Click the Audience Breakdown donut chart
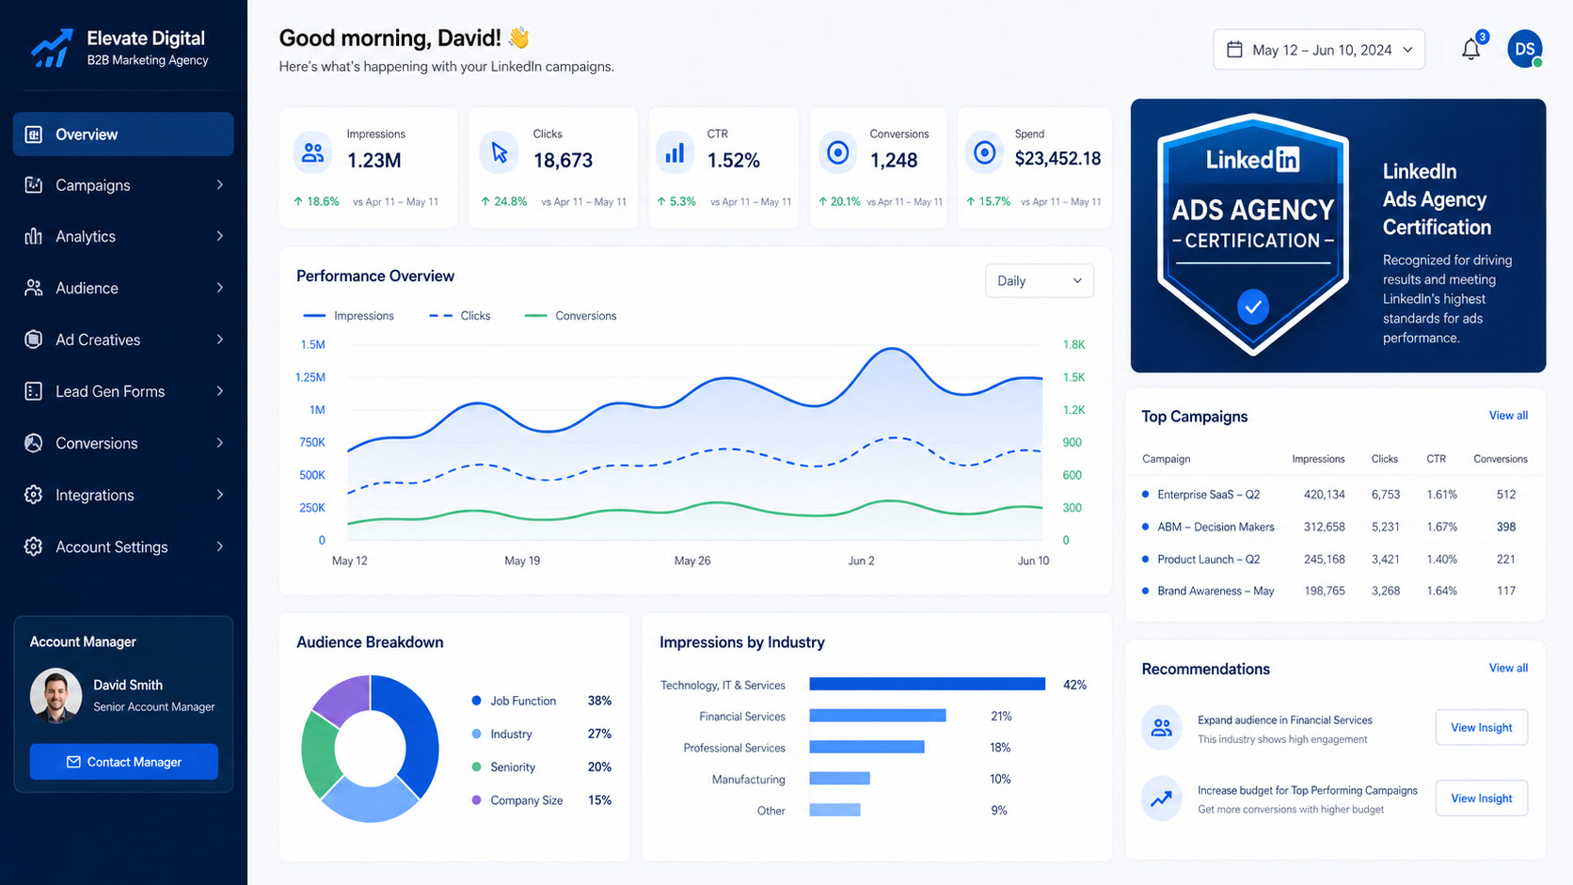Screen dimensions: 1573x885 (x=370, y=749)
